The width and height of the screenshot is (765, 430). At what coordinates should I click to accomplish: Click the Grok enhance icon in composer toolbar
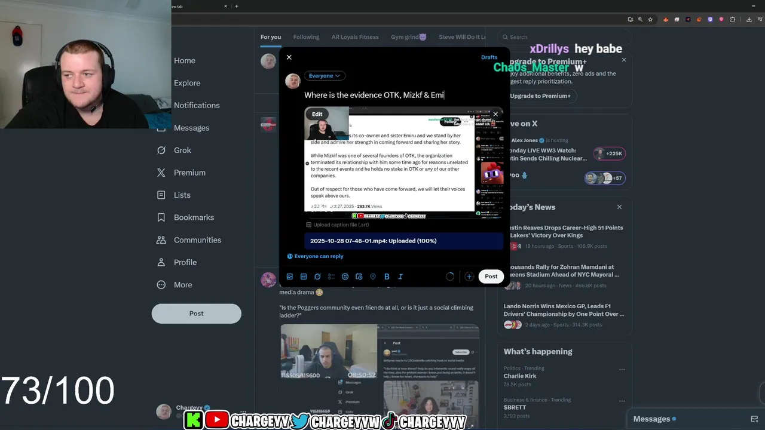[317, 277]
